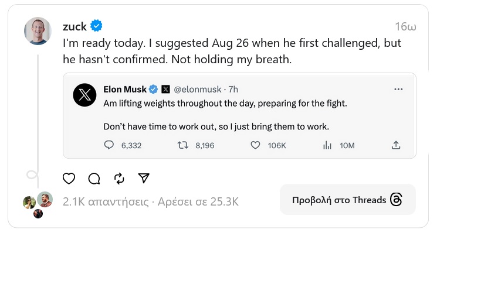
Task: Open the @elonmusk handle link
Action: (x=198, y=90)
